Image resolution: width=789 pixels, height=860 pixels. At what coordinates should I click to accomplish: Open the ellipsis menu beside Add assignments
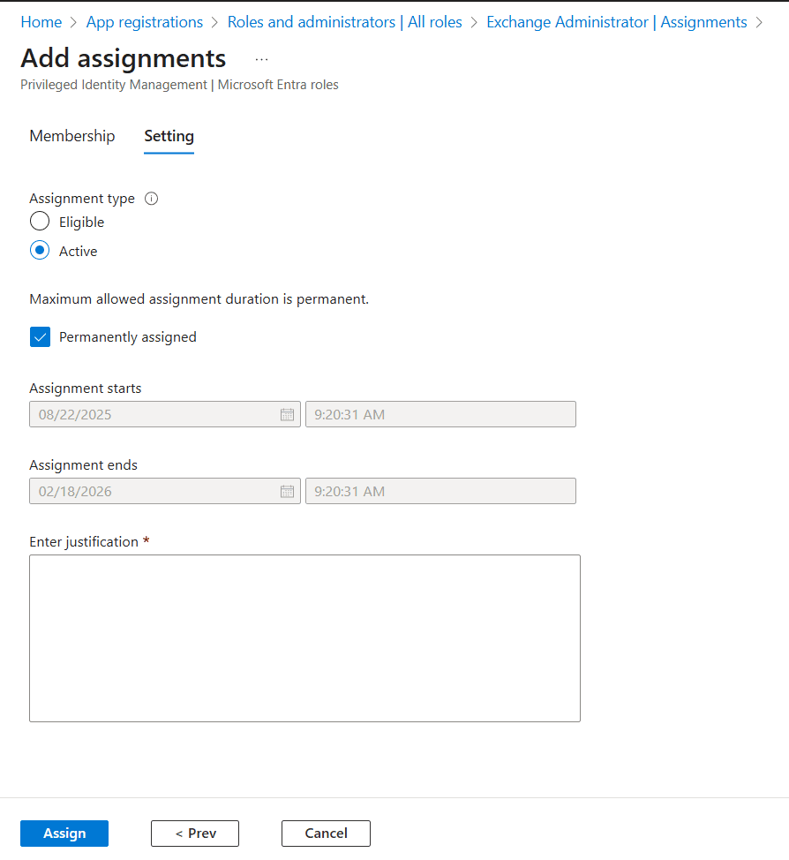click(x=261, y=59)
